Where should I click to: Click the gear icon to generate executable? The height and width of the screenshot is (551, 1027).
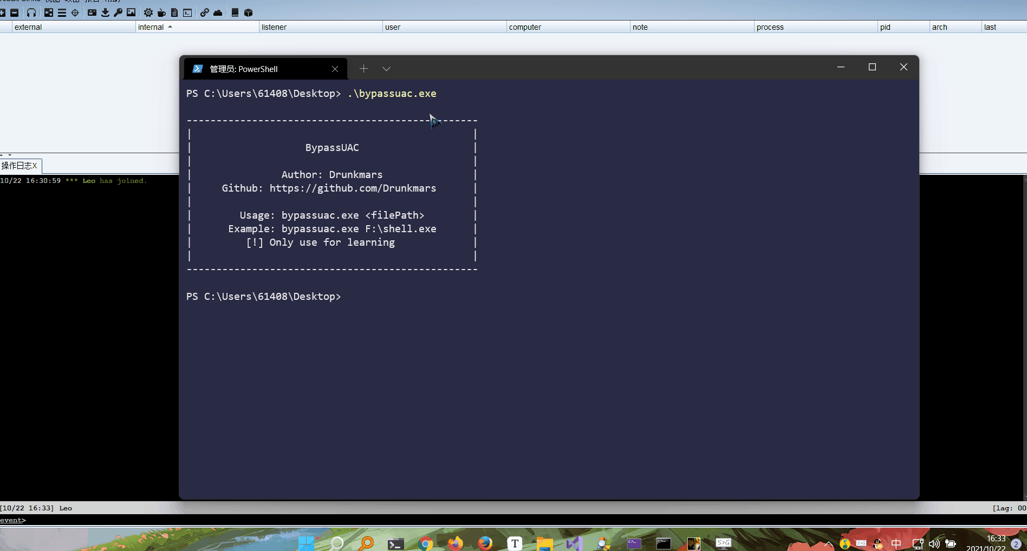click(148, 12)
